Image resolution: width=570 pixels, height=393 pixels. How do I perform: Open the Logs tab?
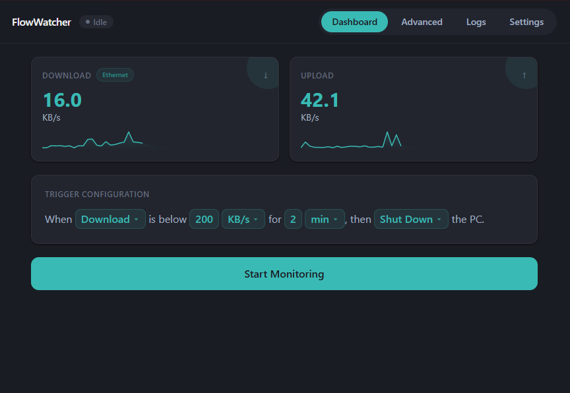(476, 21)
